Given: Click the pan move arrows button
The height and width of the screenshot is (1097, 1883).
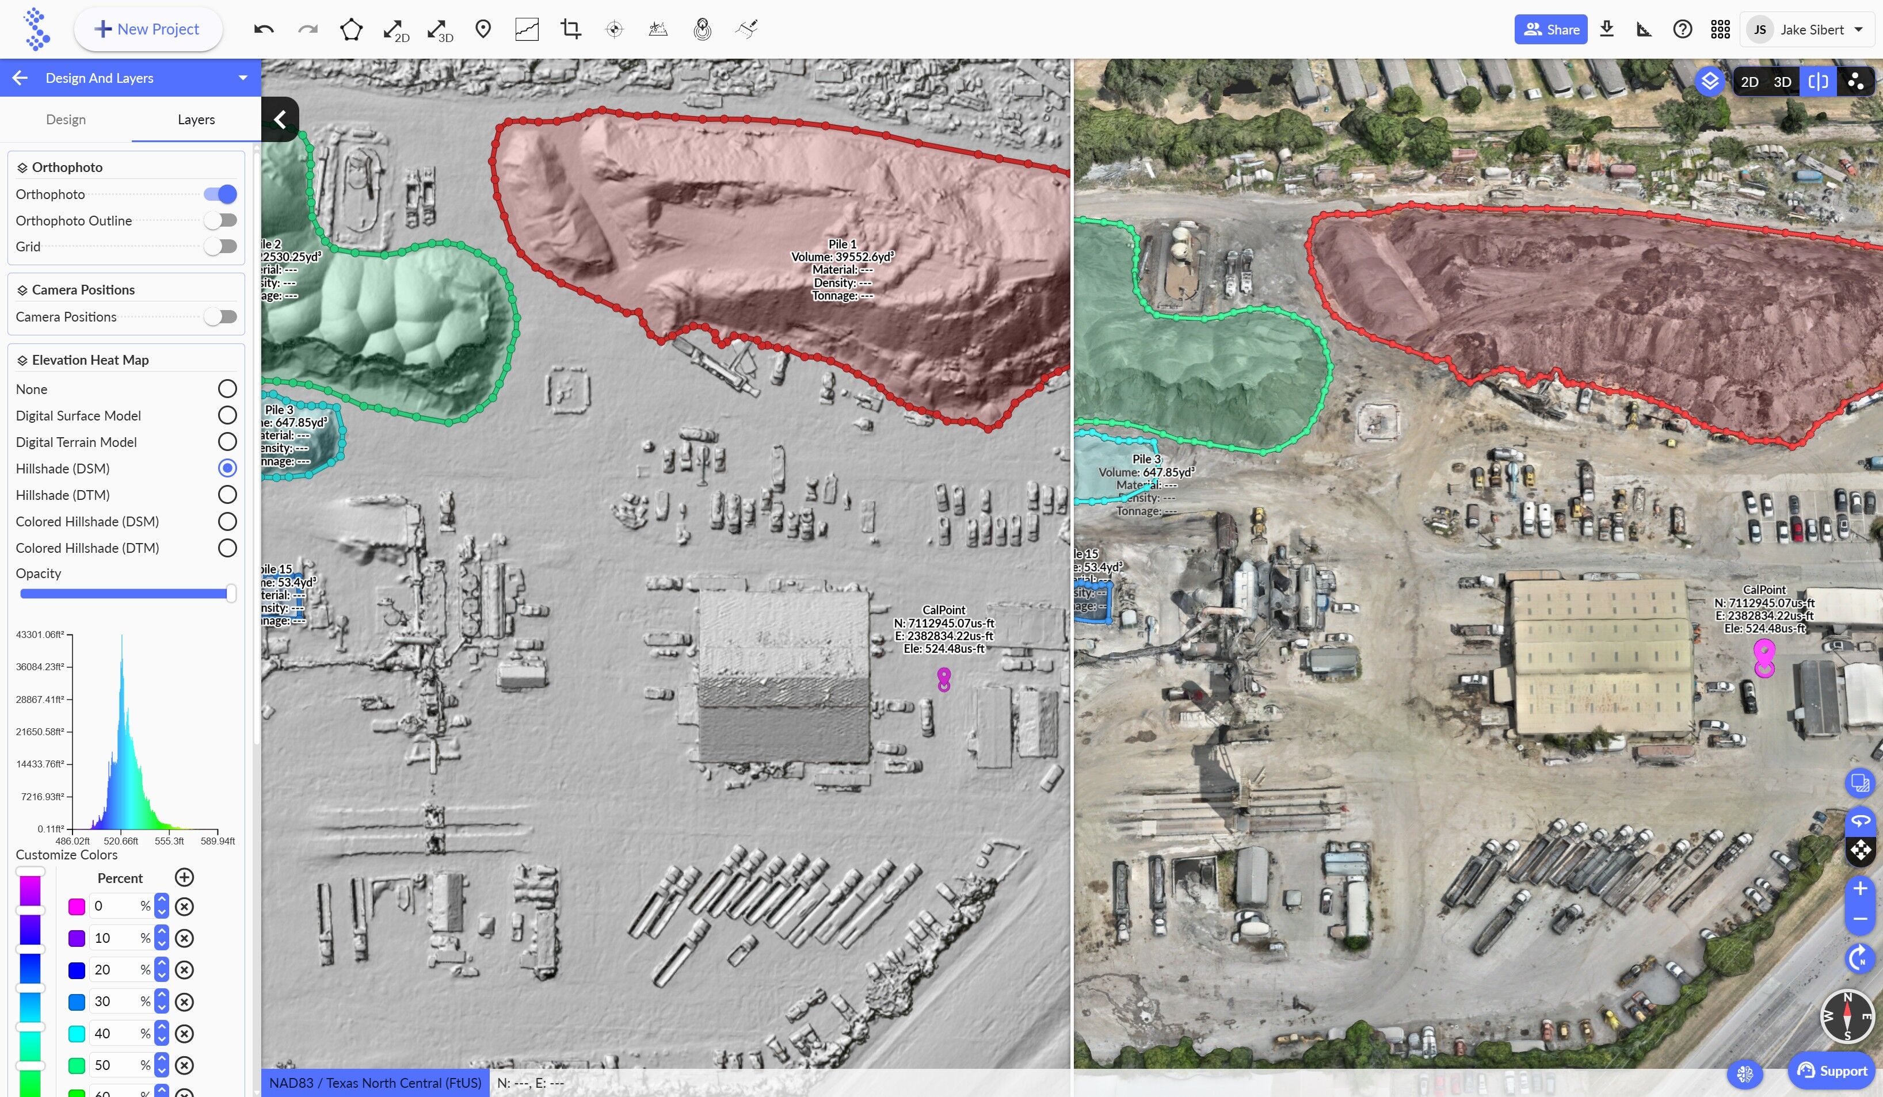Looking at the screenshot, I should (x=1861, y=850).
